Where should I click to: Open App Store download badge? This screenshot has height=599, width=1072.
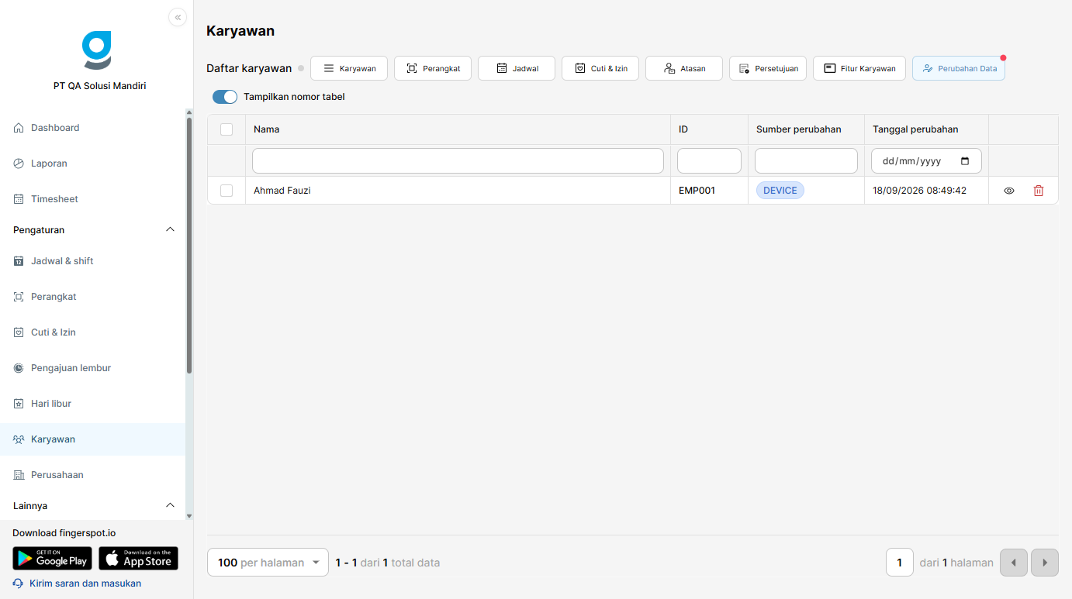(138, 559)
